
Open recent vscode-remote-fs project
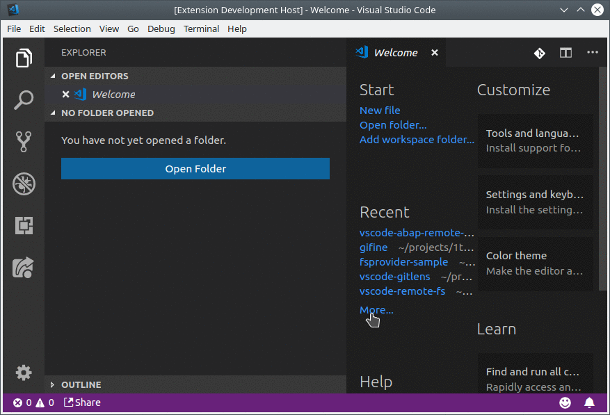coord(402,291)
